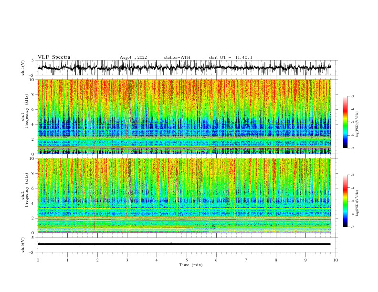Click the "station=ATH" header label

[x=177, y=57]
